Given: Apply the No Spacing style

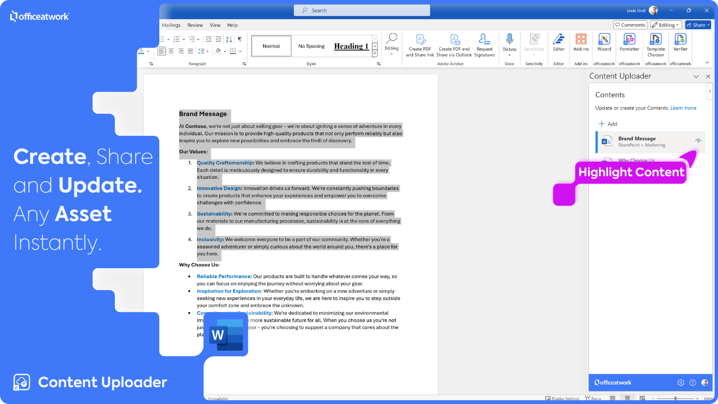Looking at the screenshot, I should point(311,46).
